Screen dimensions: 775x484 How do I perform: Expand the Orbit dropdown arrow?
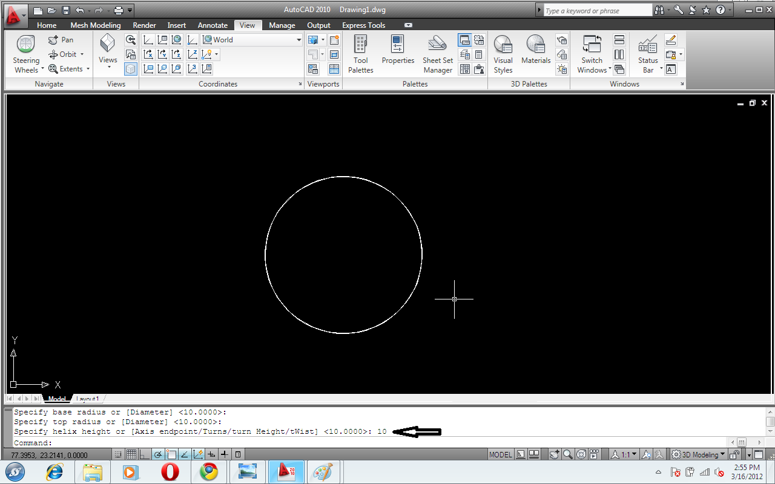coord(82,54)
